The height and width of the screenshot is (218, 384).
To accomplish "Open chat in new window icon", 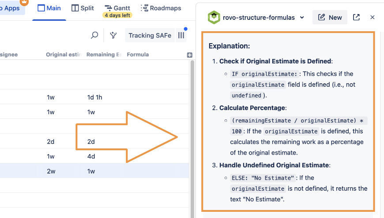I will pyautogui.click(x=356, y=17).
